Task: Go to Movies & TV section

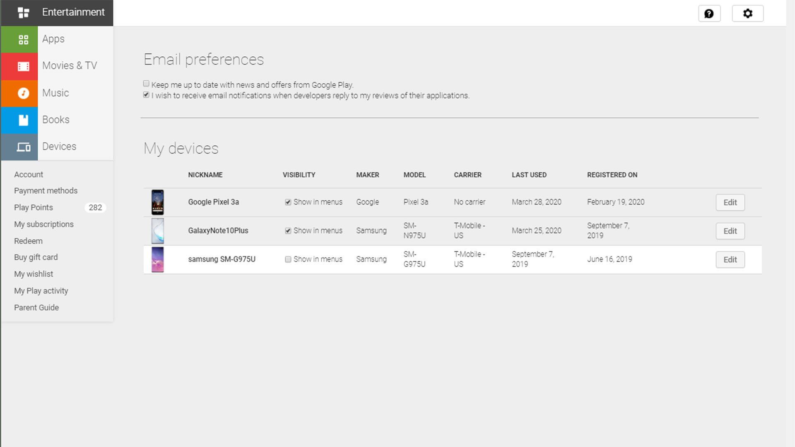Action: pyautogui.click(x=70, y=65)
